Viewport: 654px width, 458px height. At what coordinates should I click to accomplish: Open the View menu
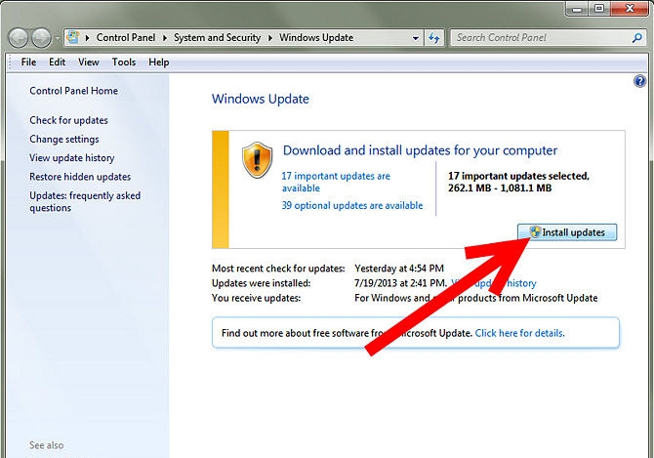(x=89, y=62)
